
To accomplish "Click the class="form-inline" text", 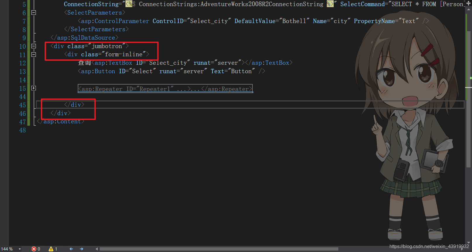I will 113,54.
